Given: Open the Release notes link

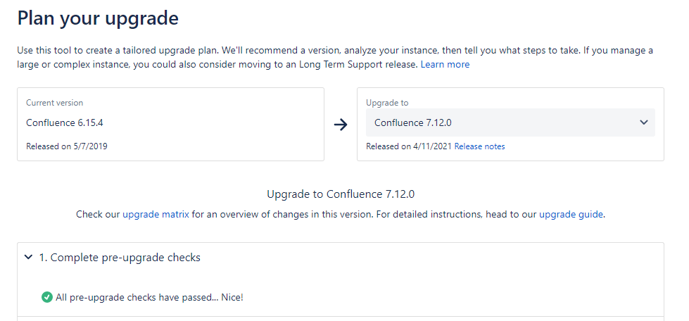Looking at the screenshot, I should [479, 146].
